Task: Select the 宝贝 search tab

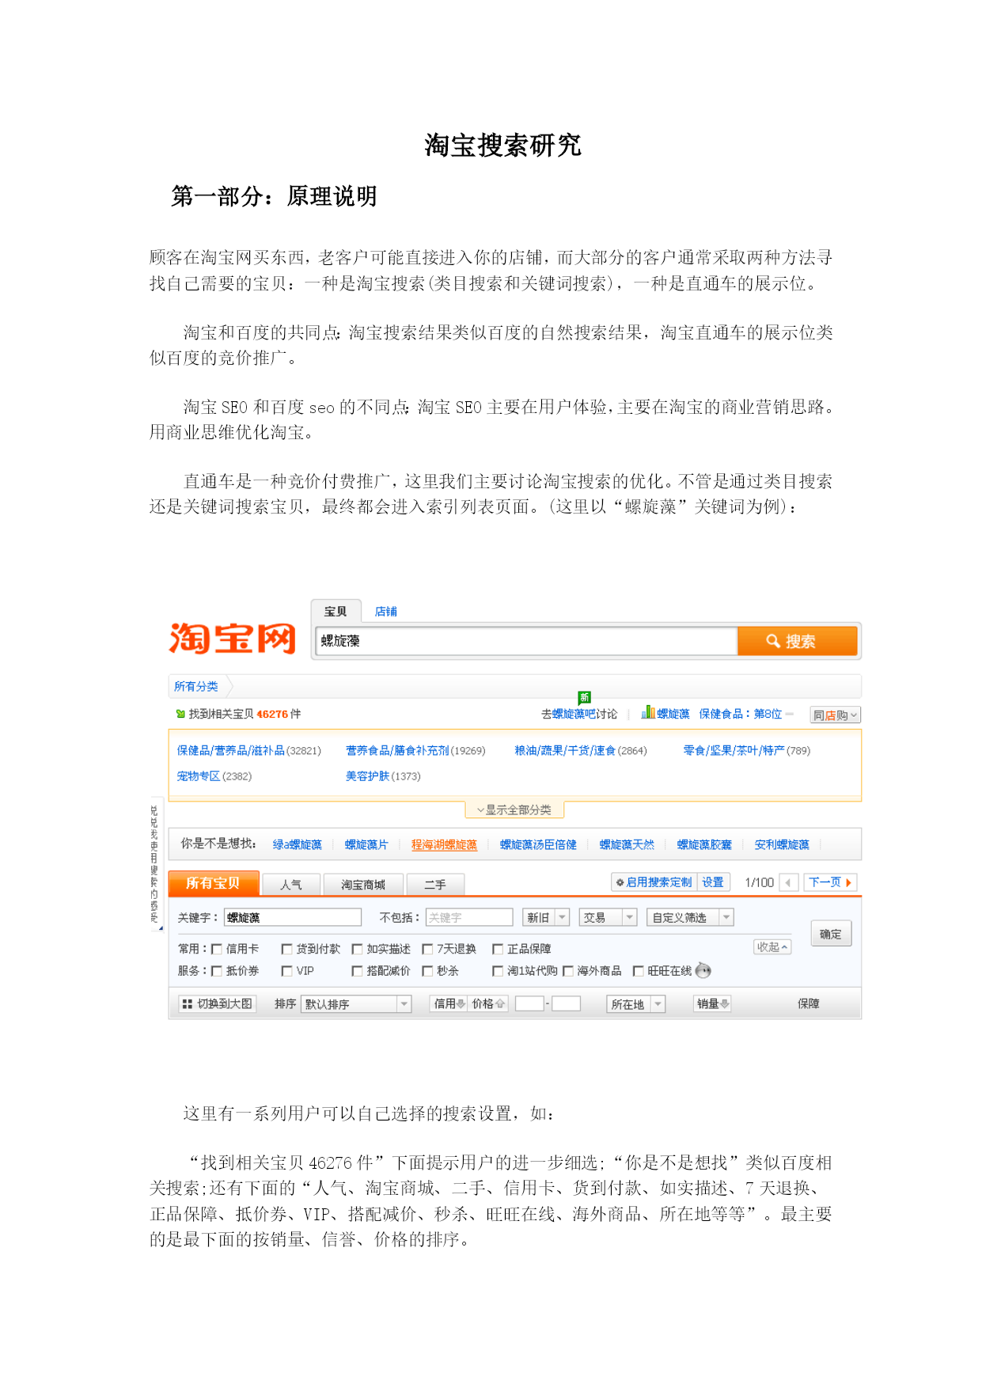Action: tap(336, 611)
